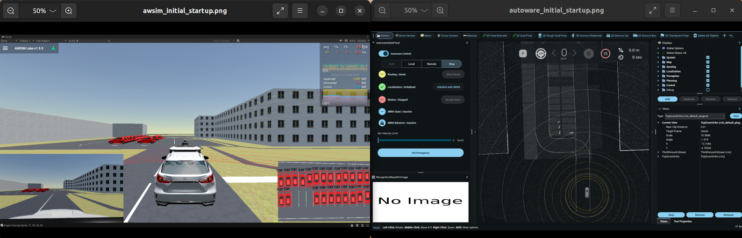Screen dimensions: 742x238
Task: Toggle the Planning display checkbox
Action: click(708, 80)
